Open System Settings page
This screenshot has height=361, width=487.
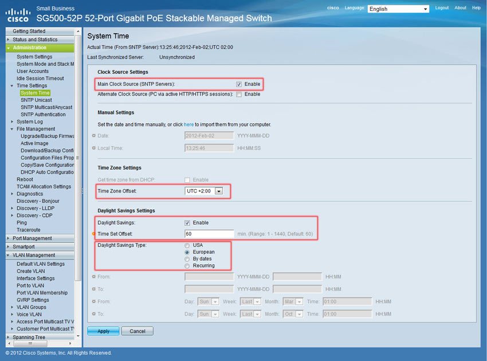[34, 57]
